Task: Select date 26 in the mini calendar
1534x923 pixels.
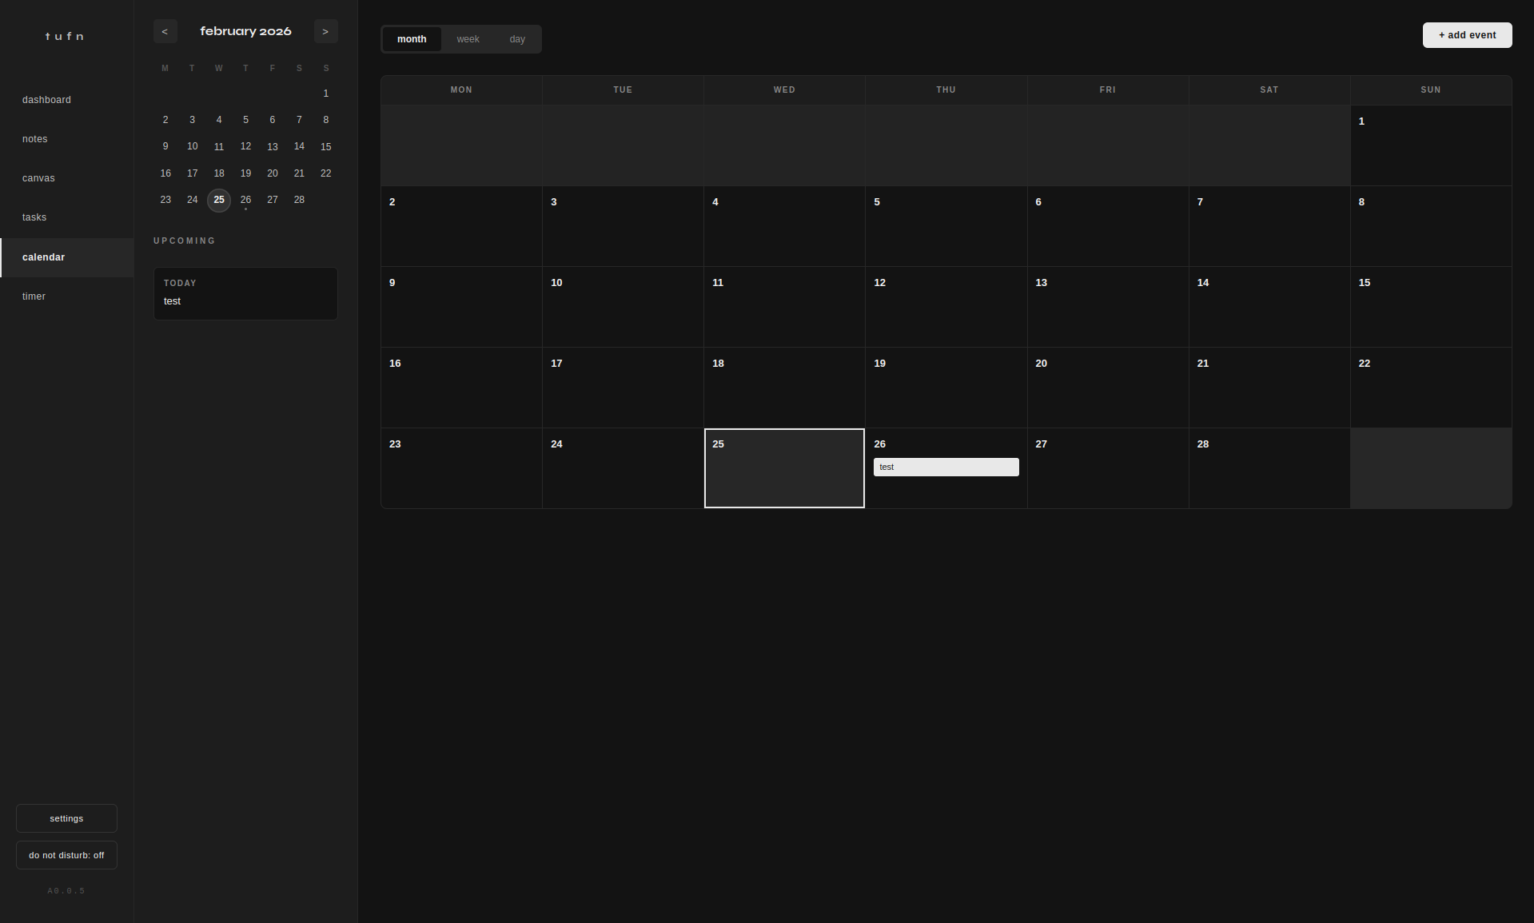Action: tap(245, 200)
